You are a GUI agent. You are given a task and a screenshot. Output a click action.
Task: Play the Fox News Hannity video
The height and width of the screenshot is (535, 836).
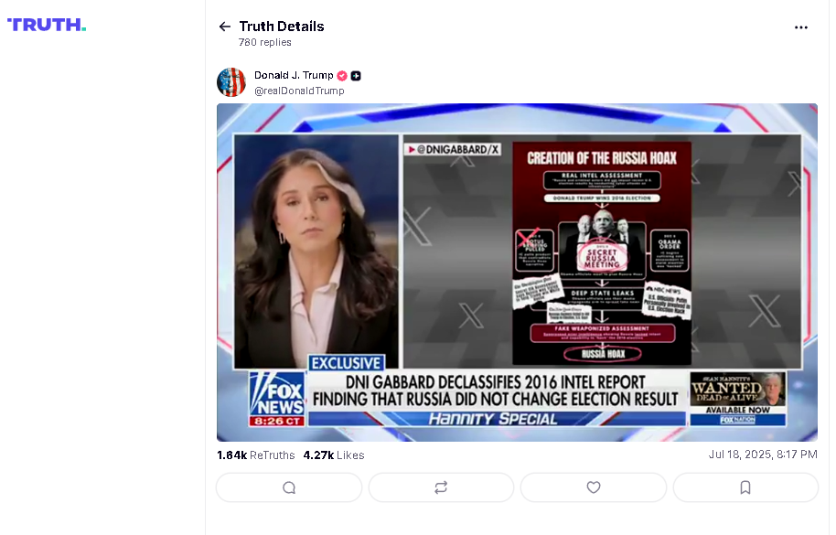click(x=517, y=273)
